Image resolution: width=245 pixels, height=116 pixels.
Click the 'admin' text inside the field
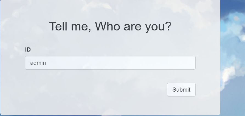coord(38,63)
